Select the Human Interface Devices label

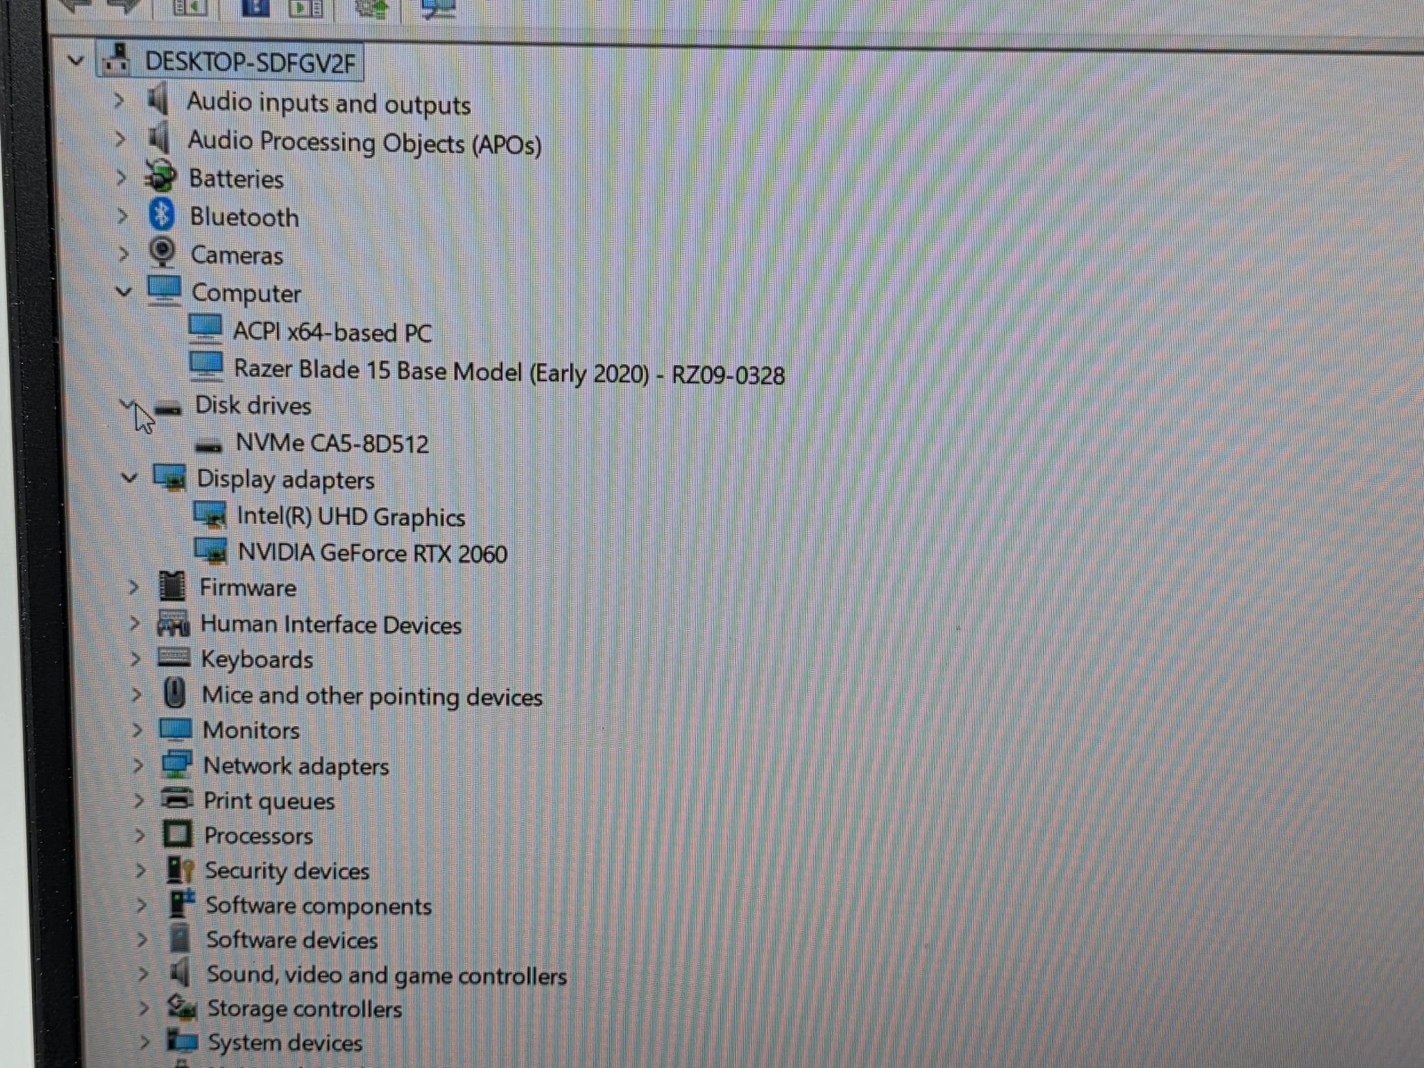331,624
